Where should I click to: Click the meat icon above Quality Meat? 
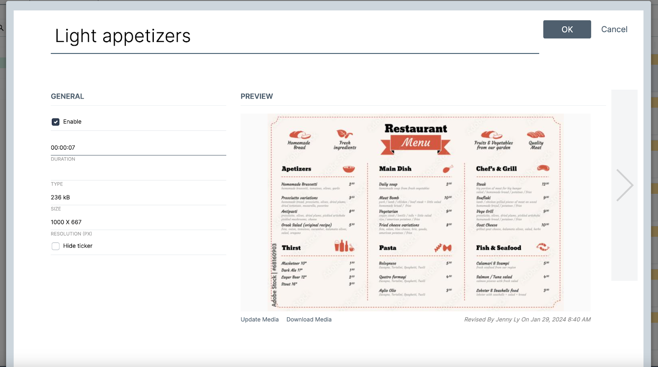(x=535, y=135)
